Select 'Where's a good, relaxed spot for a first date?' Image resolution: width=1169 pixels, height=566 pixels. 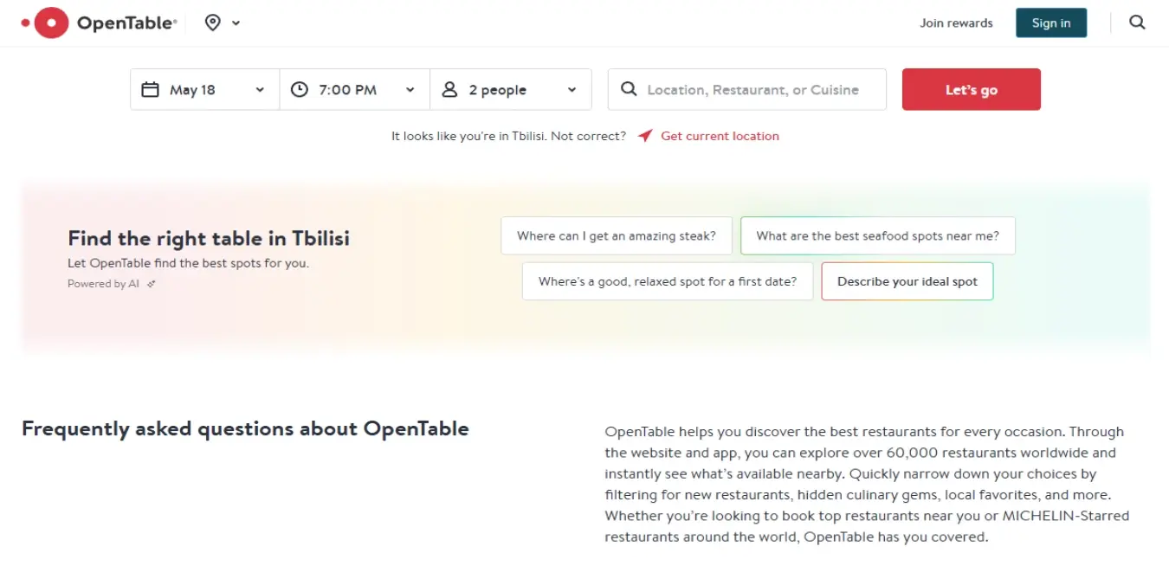[x=668, y=281]
